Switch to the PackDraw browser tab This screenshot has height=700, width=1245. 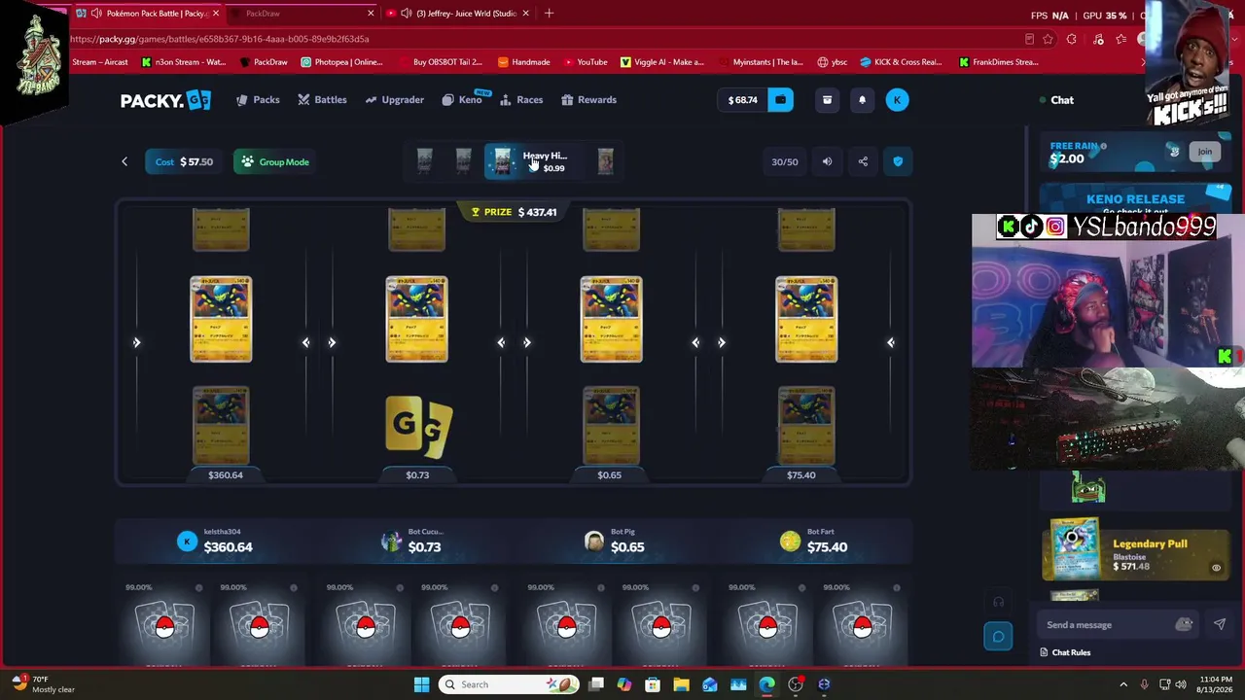click(302, 14)
